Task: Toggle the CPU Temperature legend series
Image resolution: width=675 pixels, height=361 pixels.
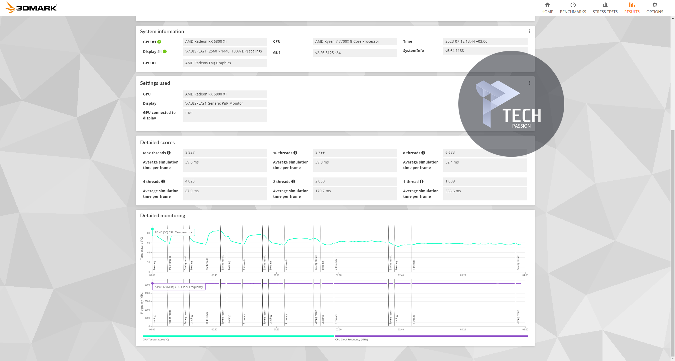Action: coord(156,339)
